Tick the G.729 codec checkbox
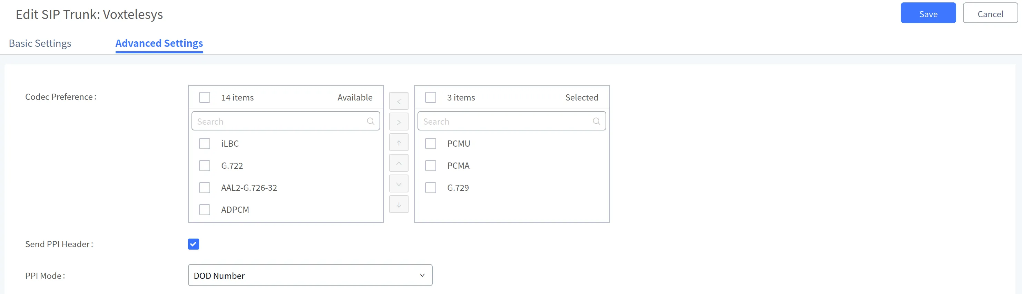Screen dimensions: 1022x294 tap(431, 188)
